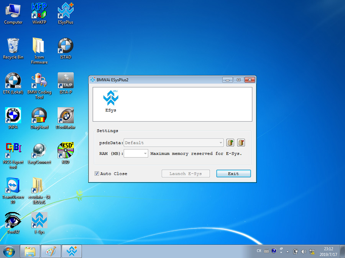
Task: Select the IToolRadar desktop shortcut
Action: click(66, 118)
